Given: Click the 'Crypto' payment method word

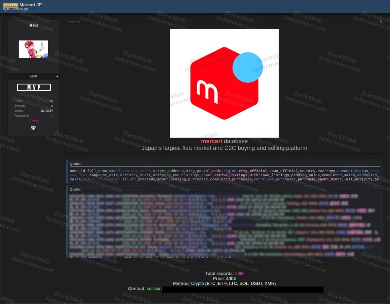Looking at the screenshot, I should point(197,283).
